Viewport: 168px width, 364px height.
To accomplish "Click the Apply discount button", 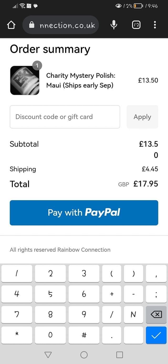I will tap(142, 117).
